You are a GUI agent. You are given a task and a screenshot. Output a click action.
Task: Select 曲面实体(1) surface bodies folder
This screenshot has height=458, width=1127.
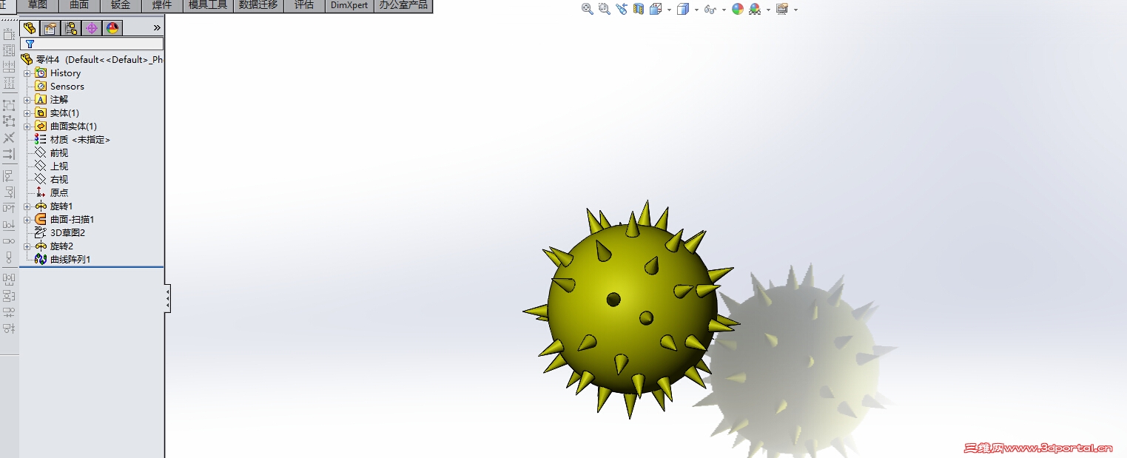pos(73,127)
